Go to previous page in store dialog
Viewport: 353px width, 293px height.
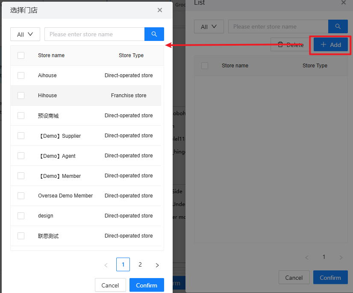click(x=106, y=265)
